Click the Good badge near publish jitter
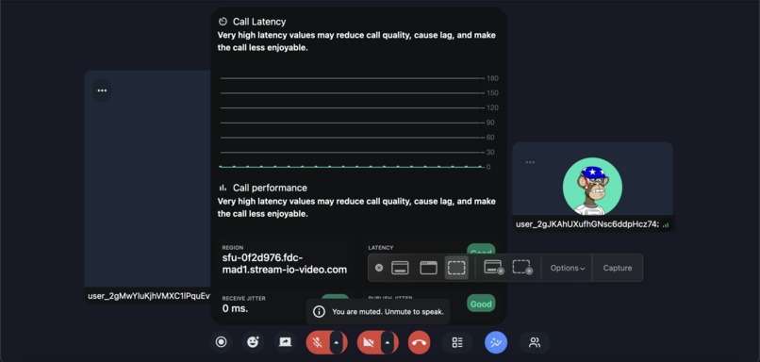Viewport: 760px width, 362px height. [481, 304]
